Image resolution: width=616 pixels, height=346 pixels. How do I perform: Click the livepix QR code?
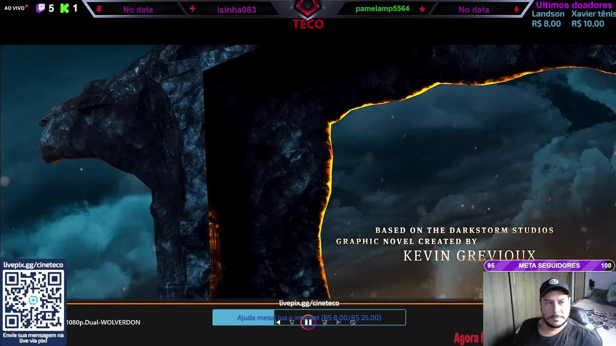[33, 300]
